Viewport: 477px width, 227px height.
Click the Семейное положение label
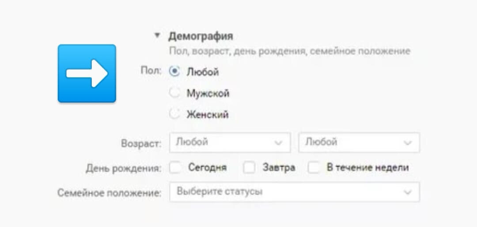[x=110, y=193]
